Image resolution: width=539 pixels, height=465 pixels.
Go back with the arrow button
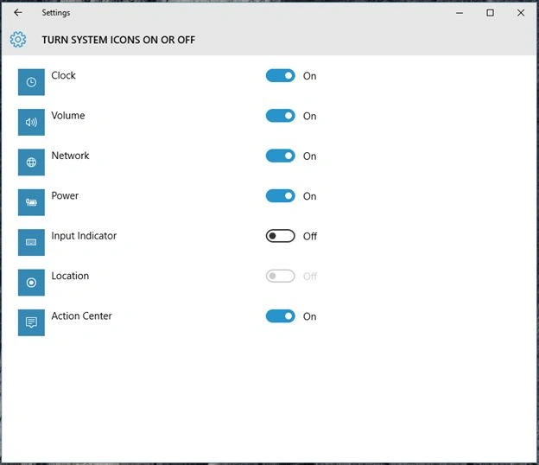click(x=18, y=13)
